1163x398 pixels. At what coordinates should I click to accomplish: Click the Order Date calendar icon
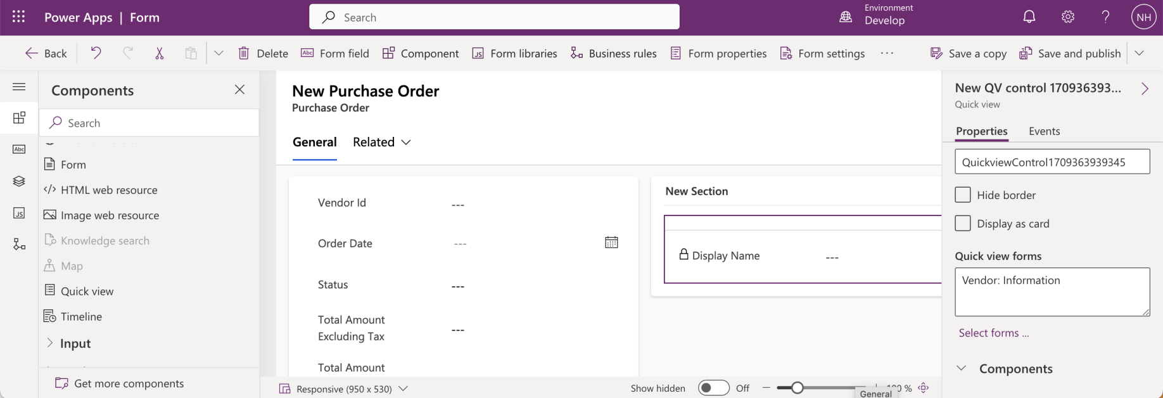pyautogui.click(x=611, y=243)
